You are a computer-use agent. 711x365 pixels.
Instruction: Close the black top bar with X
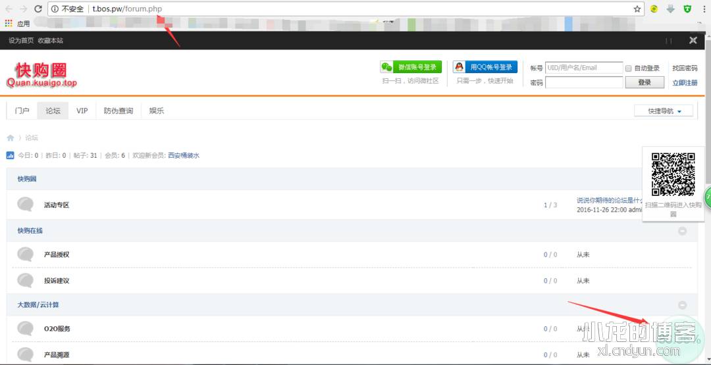[693, 40]
